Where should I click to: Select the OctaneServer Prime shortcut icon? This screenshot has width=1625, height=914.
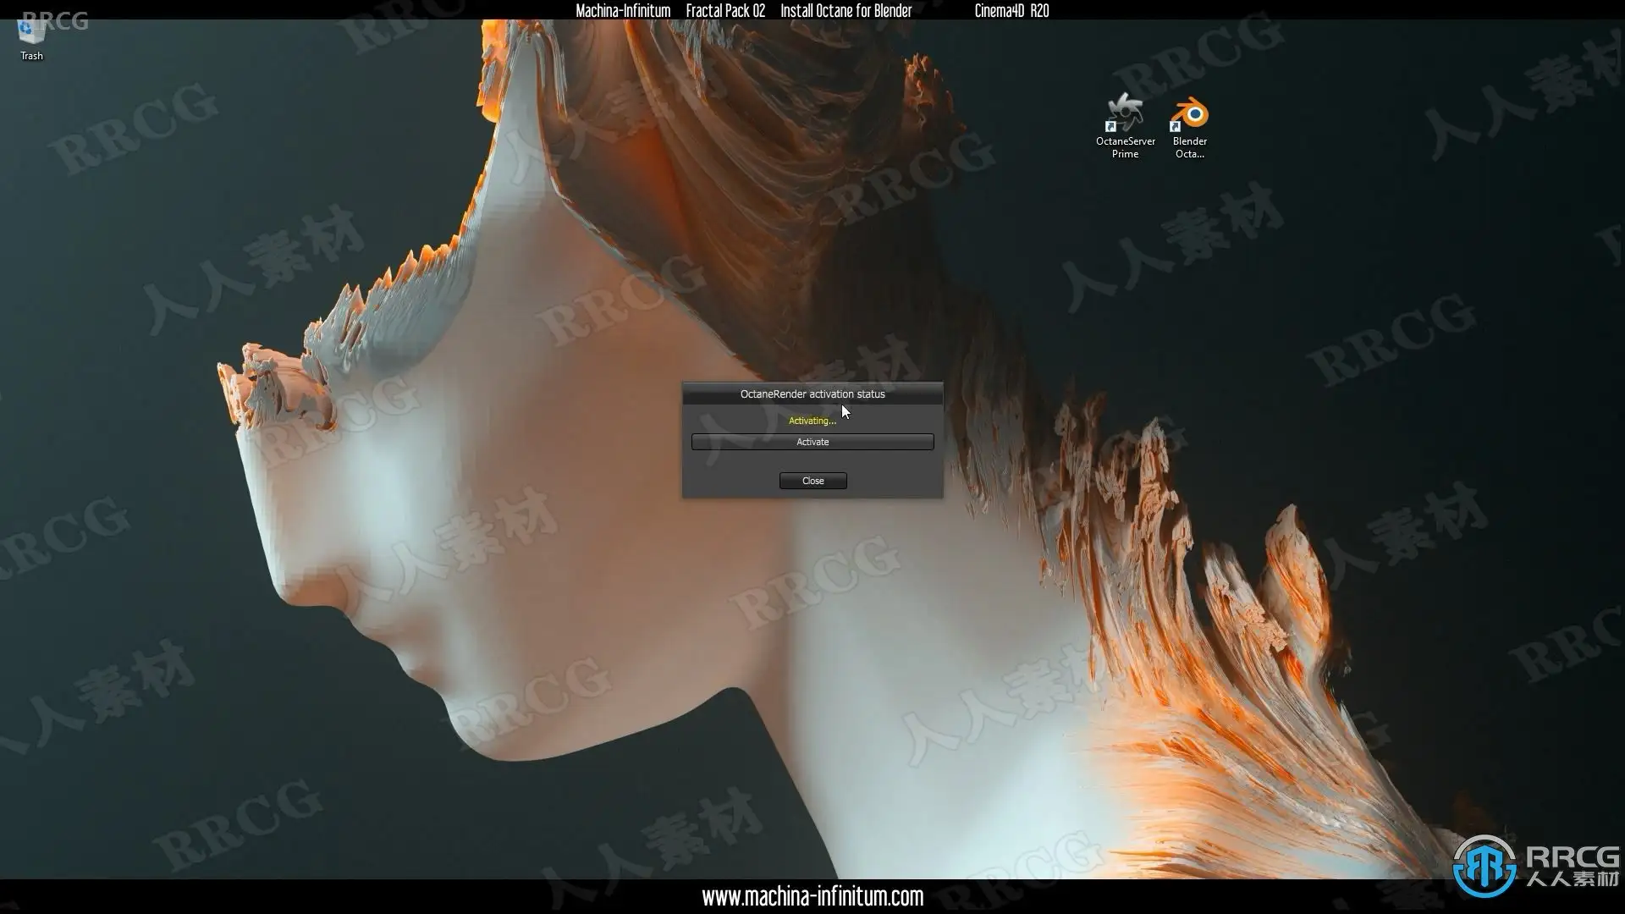[1125, 113]
